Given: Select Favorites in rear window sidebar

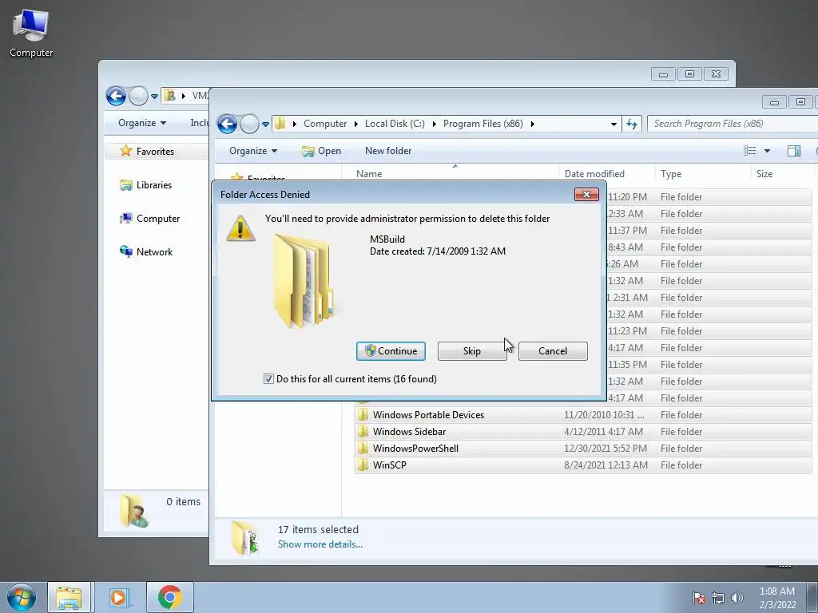Looking at the screenshot, I should (x=155, y=151).
